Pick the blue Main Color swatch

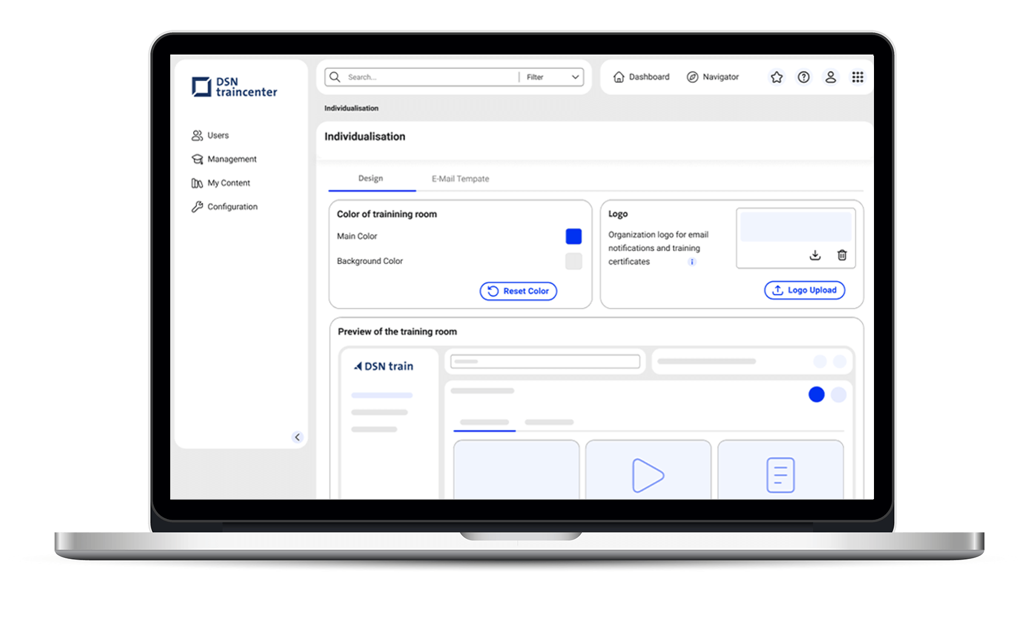click(x=574, y=236)
